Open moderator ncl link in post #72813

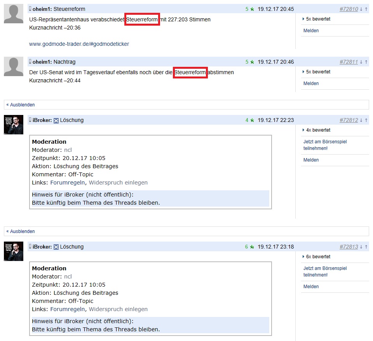tap(68, 277)
